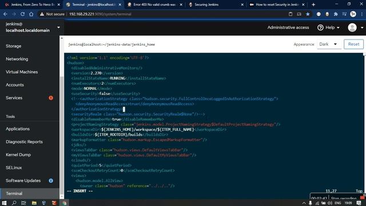Screen dimensions: 366x206
Task: Open the browser home page icon
Action: [31, 14]
